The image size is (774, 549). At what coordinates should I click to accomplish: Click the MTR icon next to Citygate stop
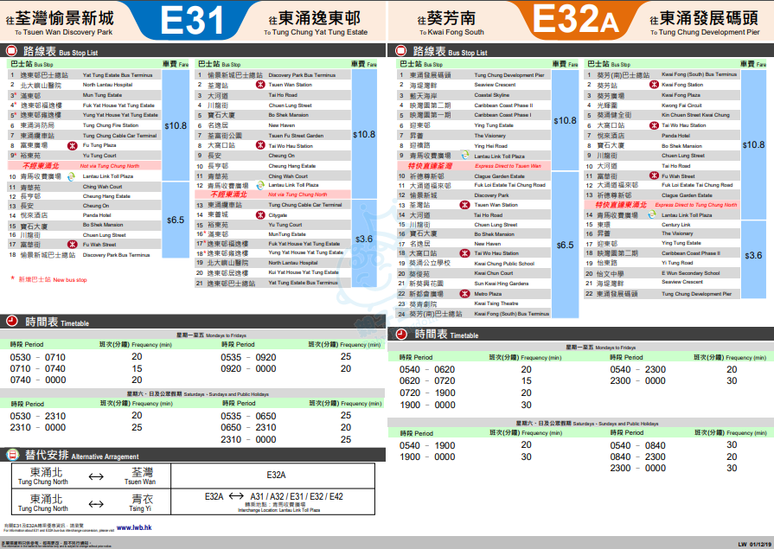pos(260,214)
